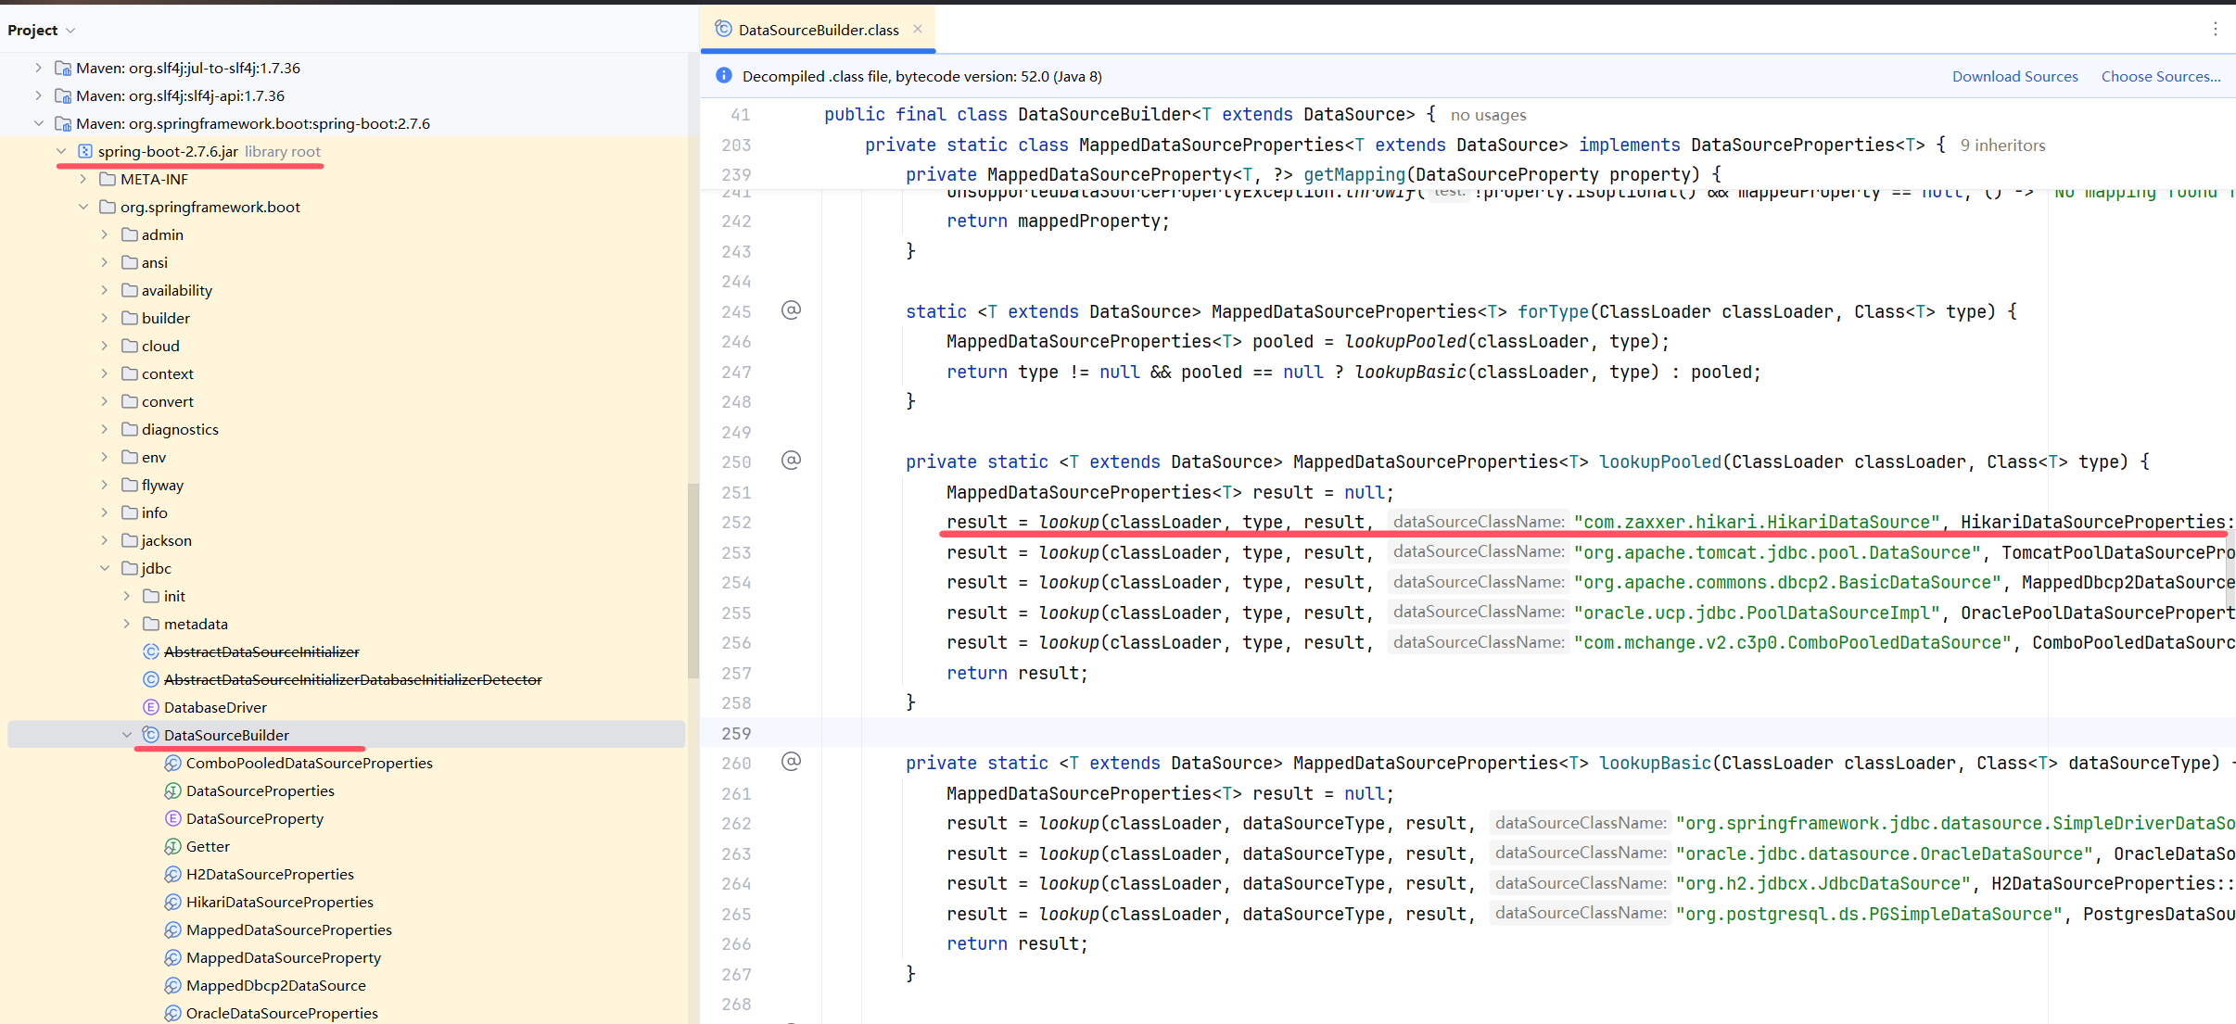Screen dimensions: 2236x1024
Task: Click DatabaseDriver enum icon
Action: point(151,707)
